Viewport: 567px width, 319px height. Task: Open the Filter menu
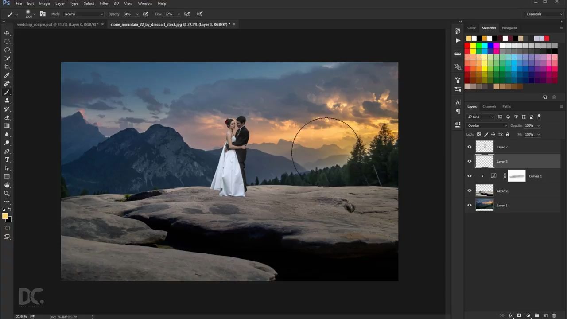coord(104,3)
